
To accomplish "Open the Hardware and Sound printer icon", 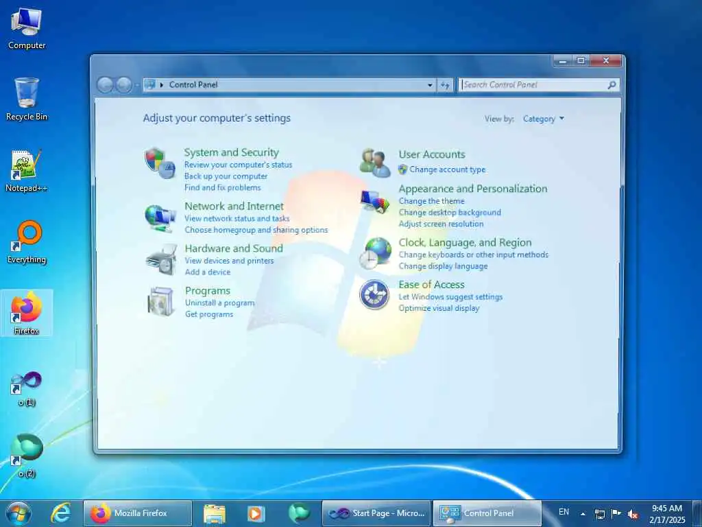I will pos(160,260).
